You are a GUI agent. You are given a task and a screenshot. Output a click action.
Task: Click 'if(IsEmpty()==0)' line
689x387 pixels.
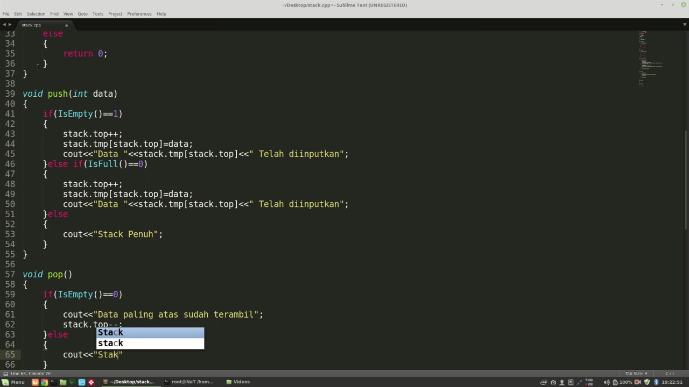83,295
